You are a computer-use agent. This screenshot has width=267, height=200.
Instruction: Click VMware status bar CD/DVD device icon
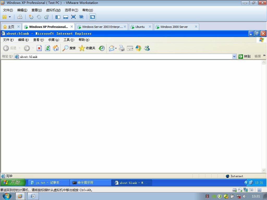click(240, 190)
